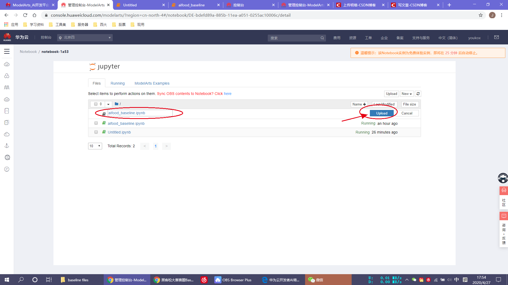Open the 支持与服务 menu item
Screen dimensions: 508x285
click(421, 38)
